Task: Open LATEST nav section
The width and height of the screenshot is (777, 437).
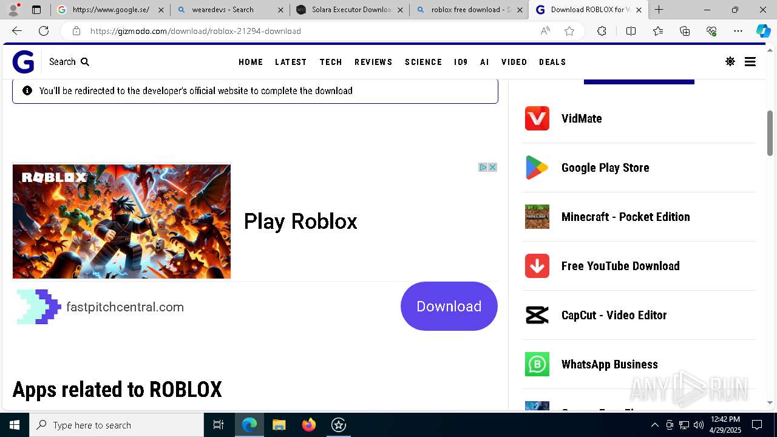Action: 291,62
